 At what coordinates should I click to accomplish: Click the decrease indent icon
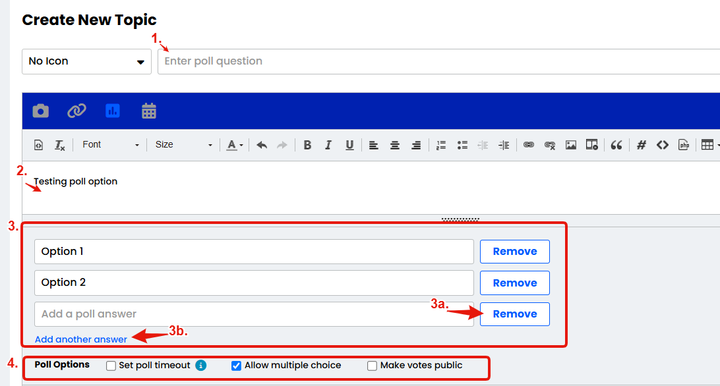click(x=483, y=145)
